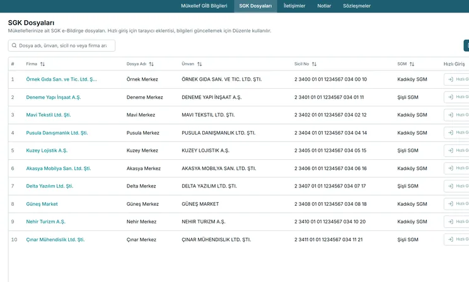Quick login for Deneme Yapı İnşaat row
Viewport: 469px width, 282px height.
[456, 97]
